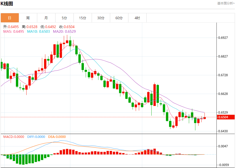Screen dimensions: 236x168
Task: Click the MA10: 0.6503 indicator label
Action: coord(39,31)
